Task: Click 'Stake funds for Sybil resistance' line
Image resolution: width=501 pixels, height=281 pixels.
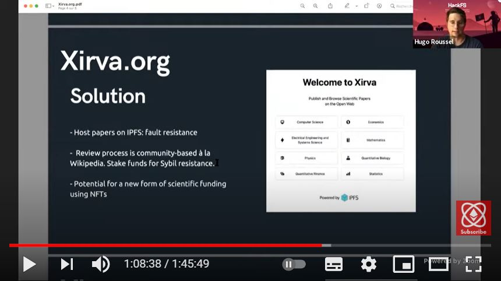Action: pos(160,163)
